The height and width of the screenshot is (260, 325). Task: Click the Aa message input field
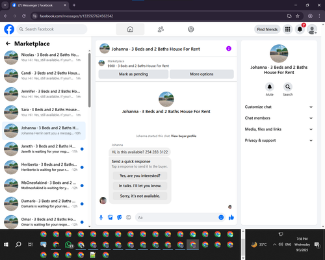point(177,217)
